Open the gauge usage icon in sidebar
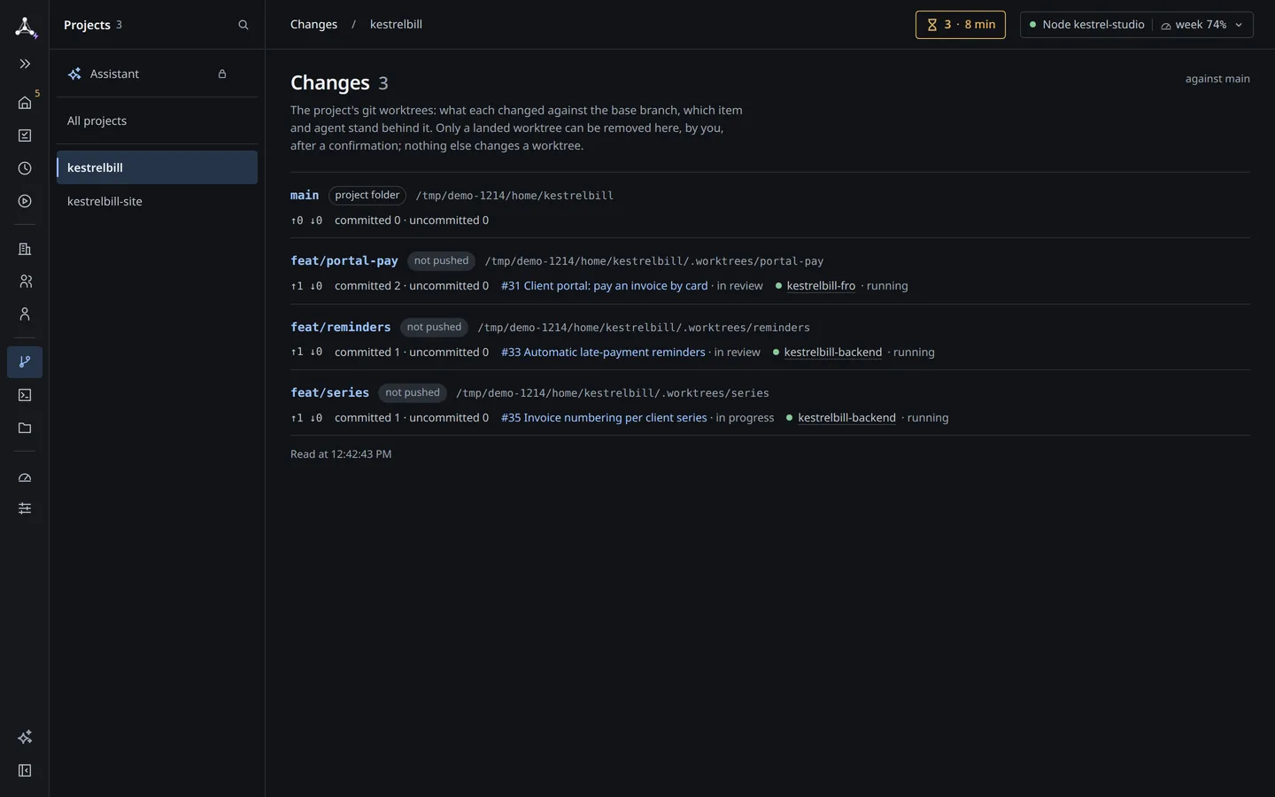The height and width of the screenshot is (797, 1275). tap(25, 477)
